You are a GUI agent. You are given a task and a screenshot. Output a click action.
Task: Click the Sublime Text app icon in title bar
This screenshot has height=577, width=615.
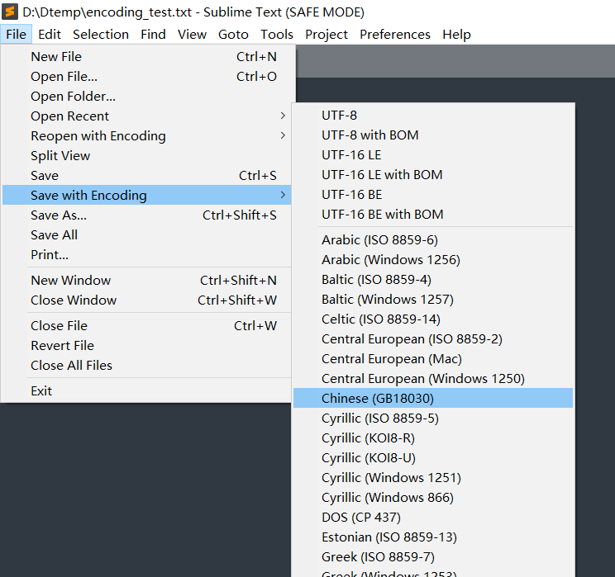[x=10, y=12]
